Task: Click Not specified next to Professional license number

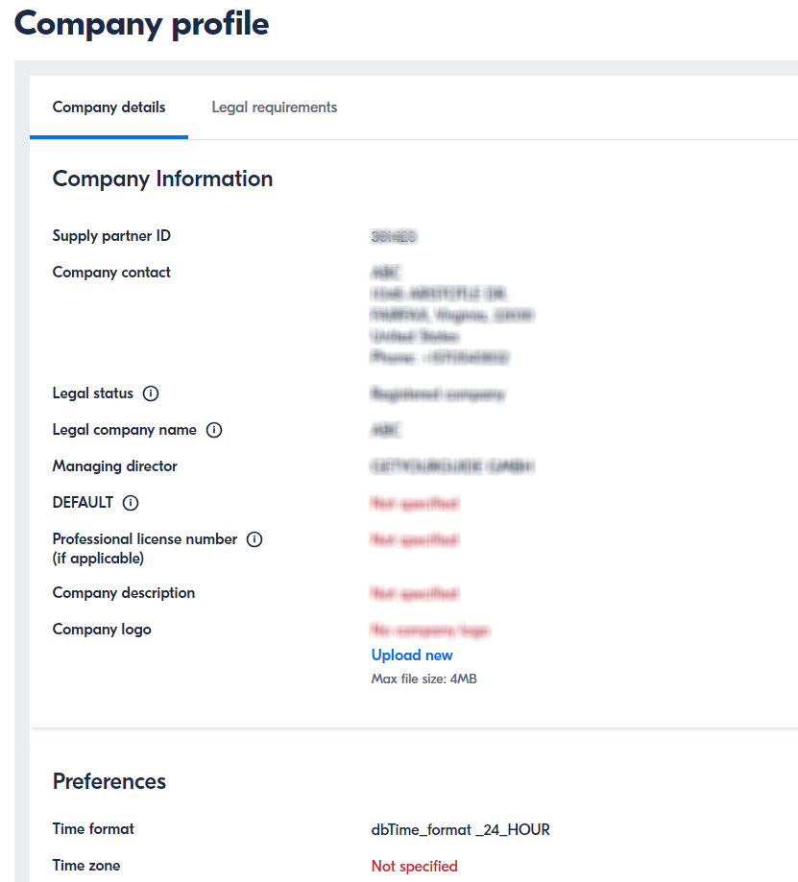Action: tap(414, 539)
